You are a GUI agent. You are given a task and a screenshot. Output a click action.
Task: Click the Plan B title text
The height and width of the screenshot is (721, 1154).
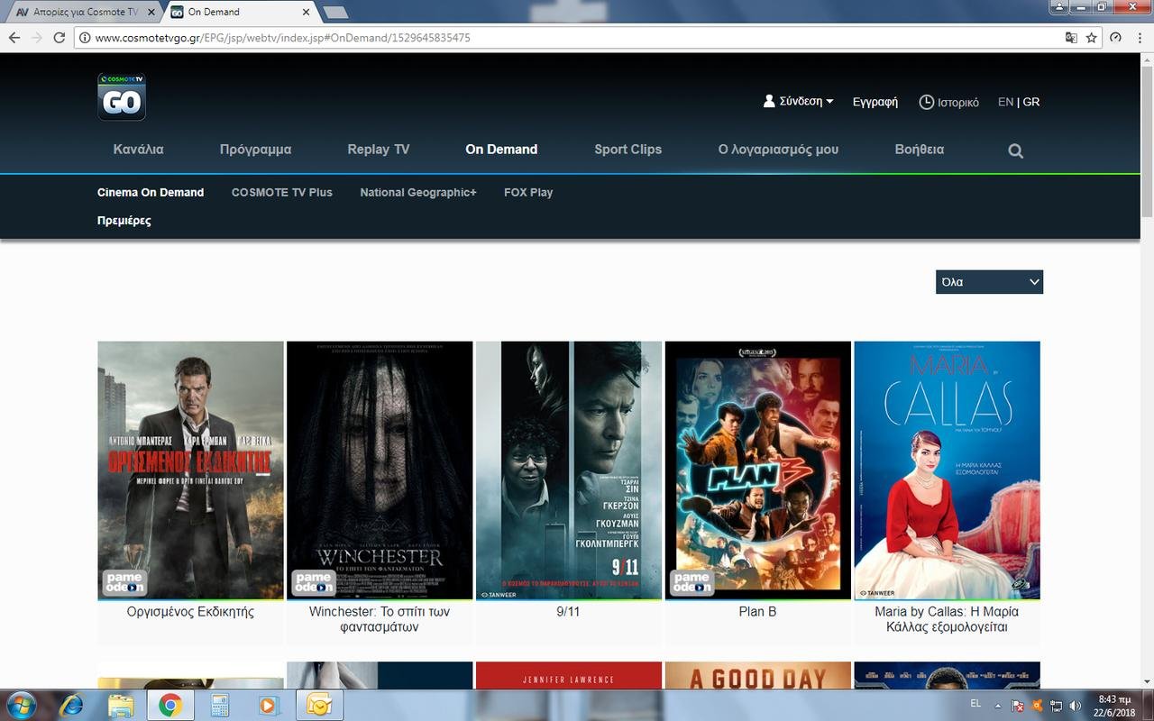(x=757, y=612)
